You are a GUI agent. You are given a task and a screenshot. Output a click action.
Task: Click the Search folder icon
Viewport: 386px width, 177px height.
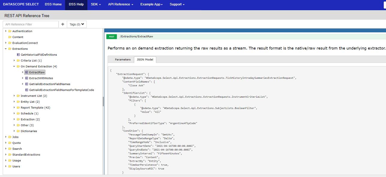pyautogui.click(x=10, y=149)
